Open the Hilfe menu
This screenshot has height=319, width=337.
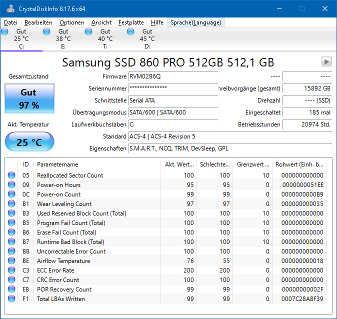coord(157,22)
